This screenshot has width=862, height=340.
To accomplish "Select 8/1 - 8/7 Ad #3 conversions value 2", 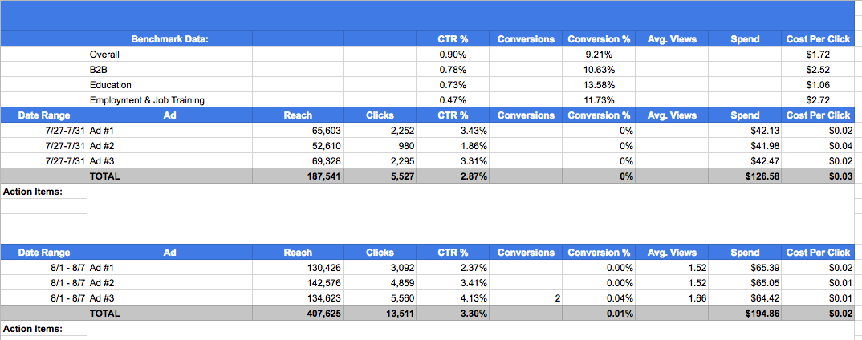I will [525, 298].
